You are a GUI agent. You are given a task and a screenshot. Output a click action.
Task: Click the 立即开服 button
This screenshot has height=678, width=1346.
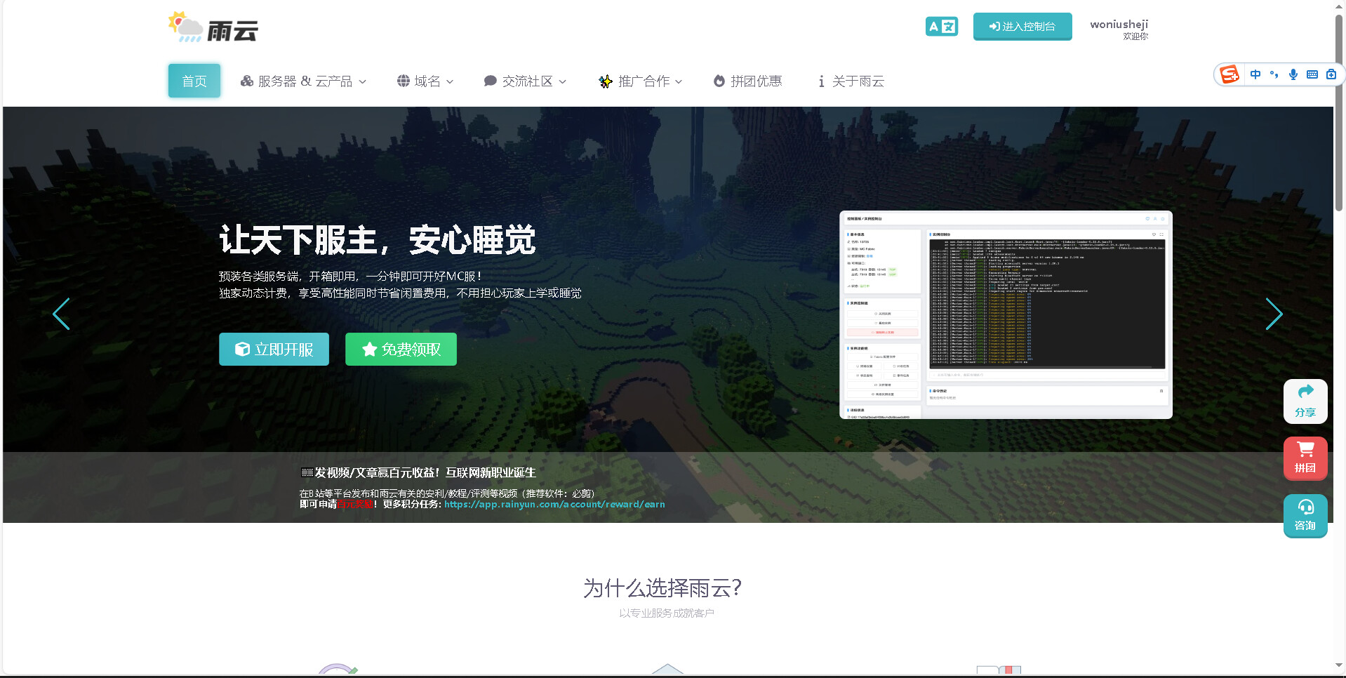tap(274, 349)
